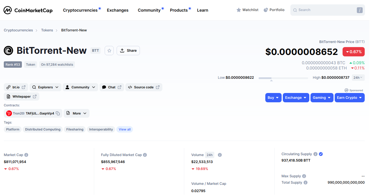The height and width of the screenshot is (195, 372).
Task: Click the 937,418.50B BTT supply value
Action: 296,160
